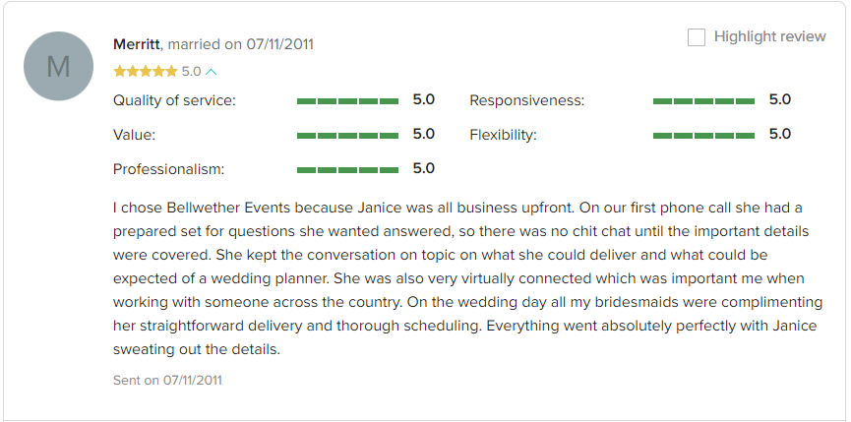The height and width of the screenshot is (422, 851).
Task: Click the Responsiveness rating bar
Action: (704, 101)
